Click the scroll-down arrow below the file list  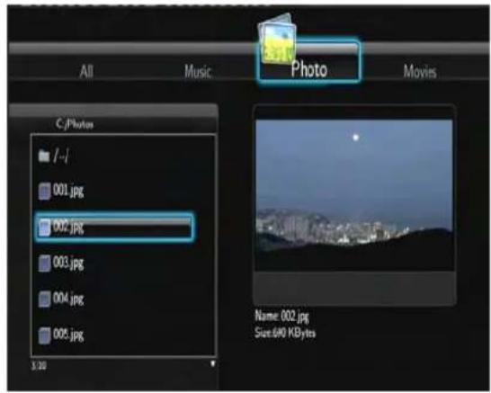[212, 364]
